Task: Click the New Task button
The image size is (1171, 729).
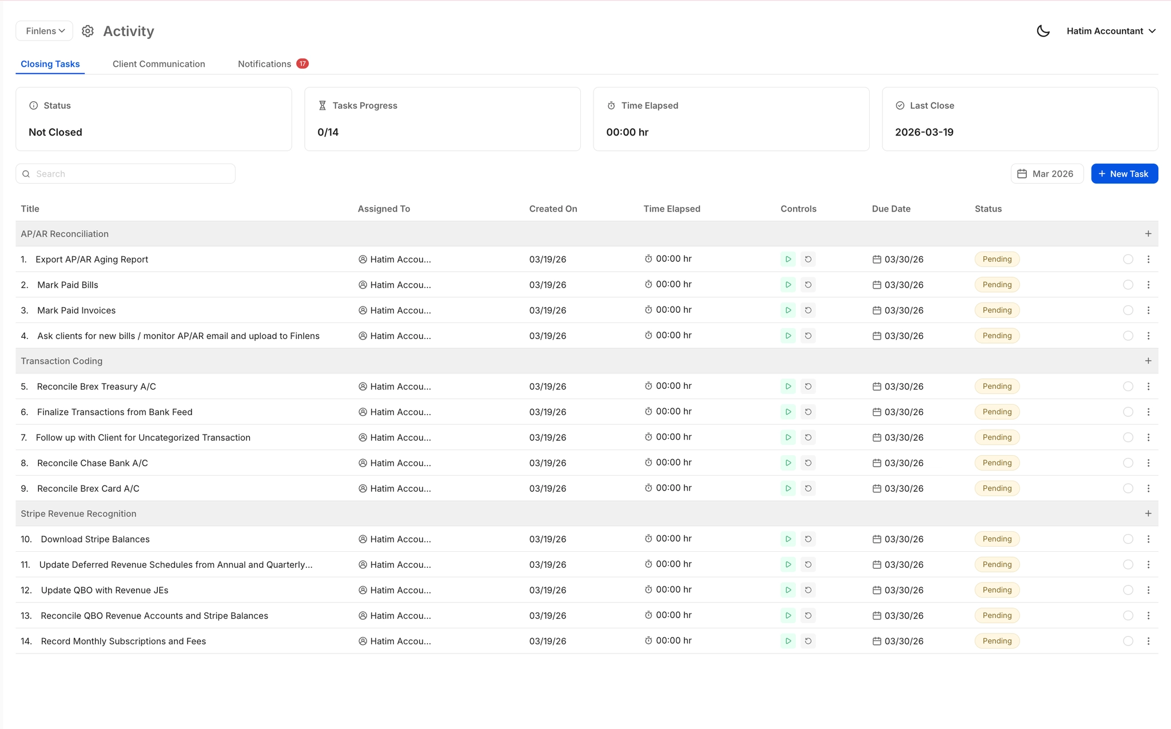Action: click(1124, 174)
